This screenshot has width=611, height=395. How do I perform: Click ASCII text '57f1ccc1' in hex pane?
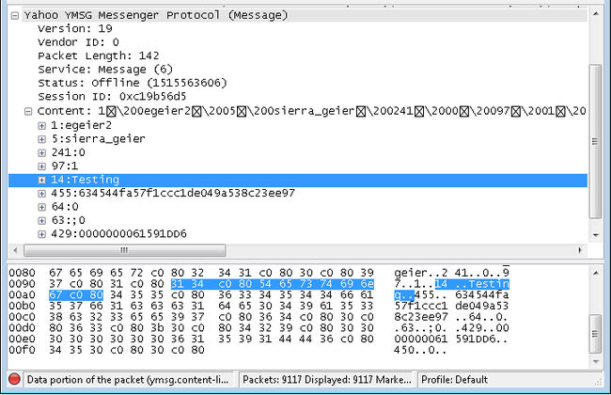coord(420,306)
